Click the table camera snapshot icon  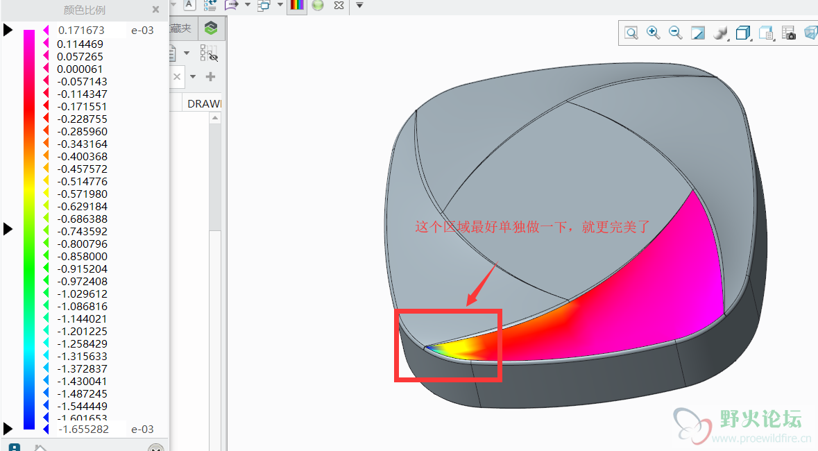pyautogui.click(x=789, y=33)
